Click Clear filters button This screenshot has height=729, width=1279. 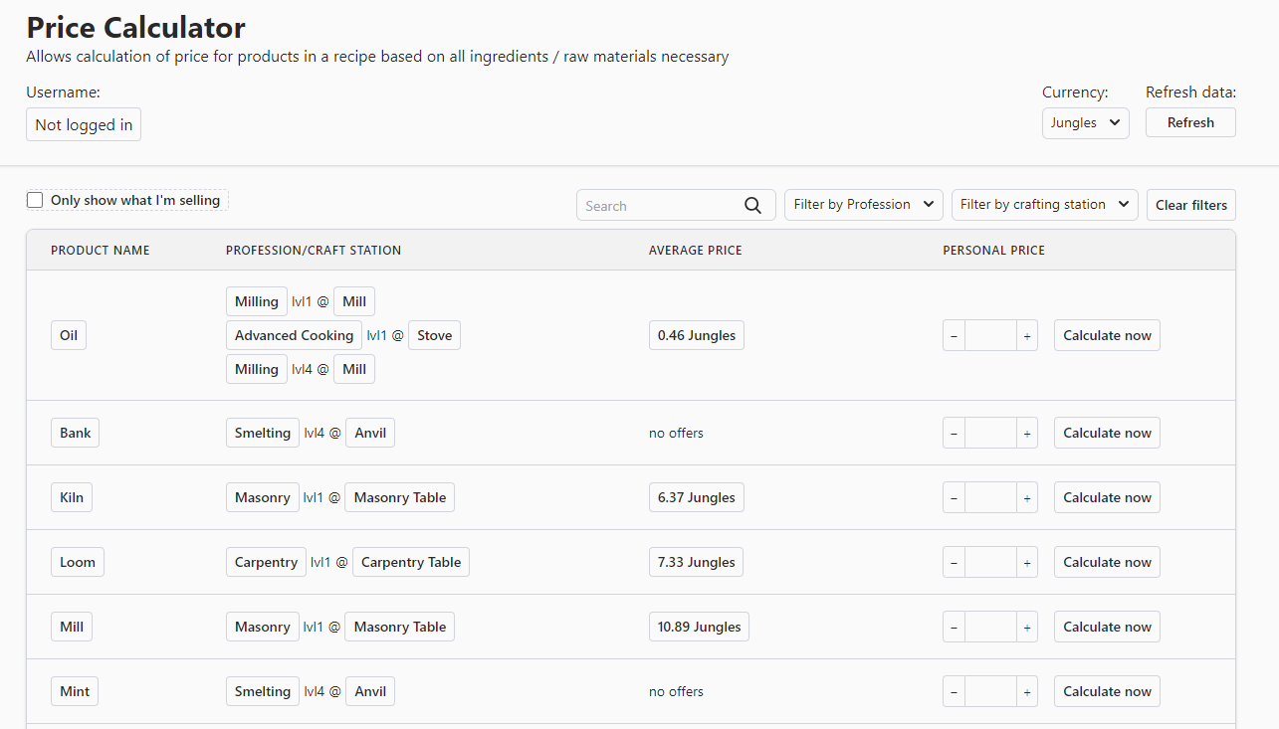[x=1191, y=205]
